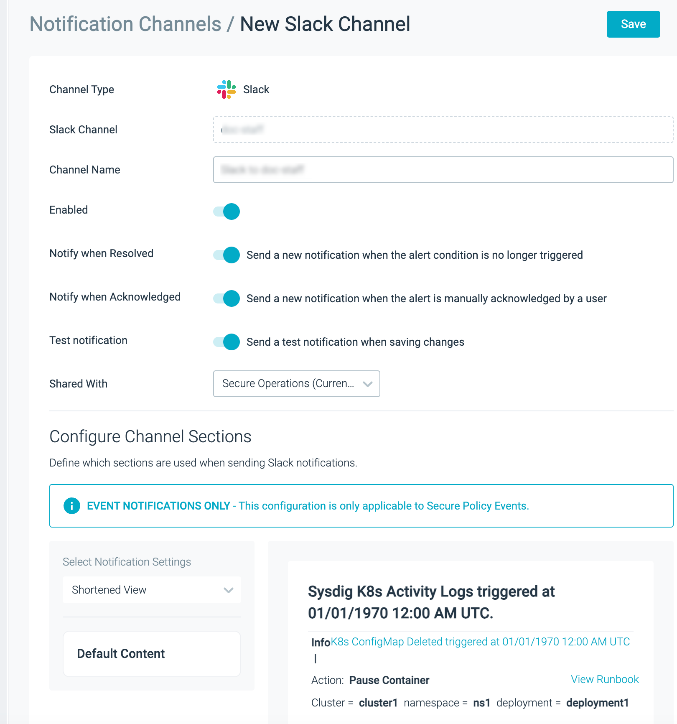Screen dimensions: 677x724
Task: Open the K8s ConfigMap Deleted event link
Action: [x=480, y=642]
